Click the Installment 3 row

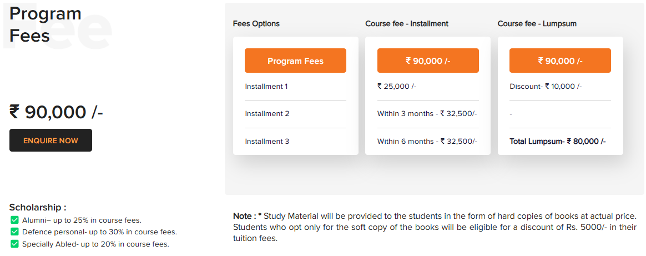point(267,142)
